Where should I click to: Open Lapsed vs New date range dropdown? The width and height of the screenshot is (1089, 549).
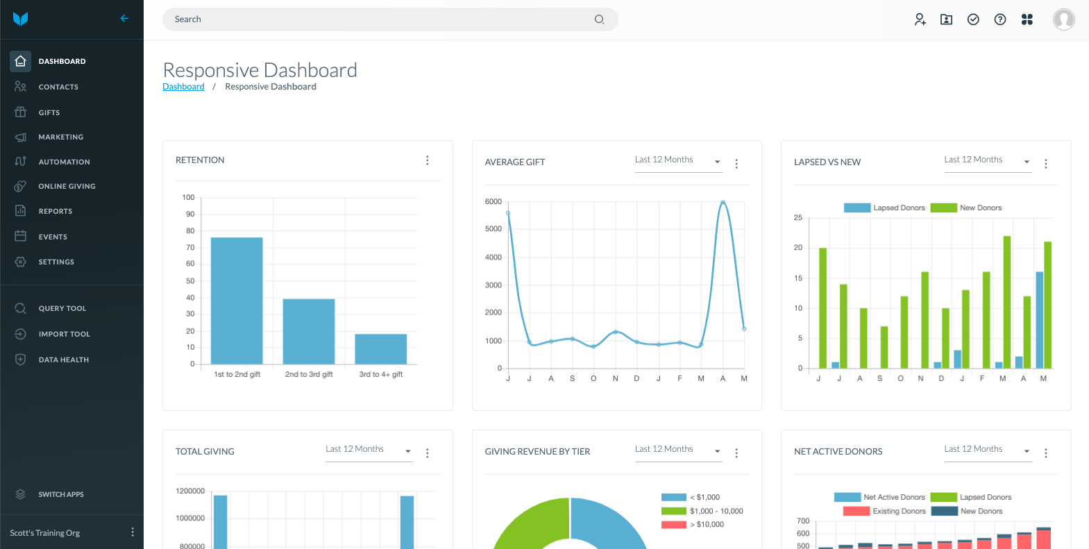pos(988,160)
